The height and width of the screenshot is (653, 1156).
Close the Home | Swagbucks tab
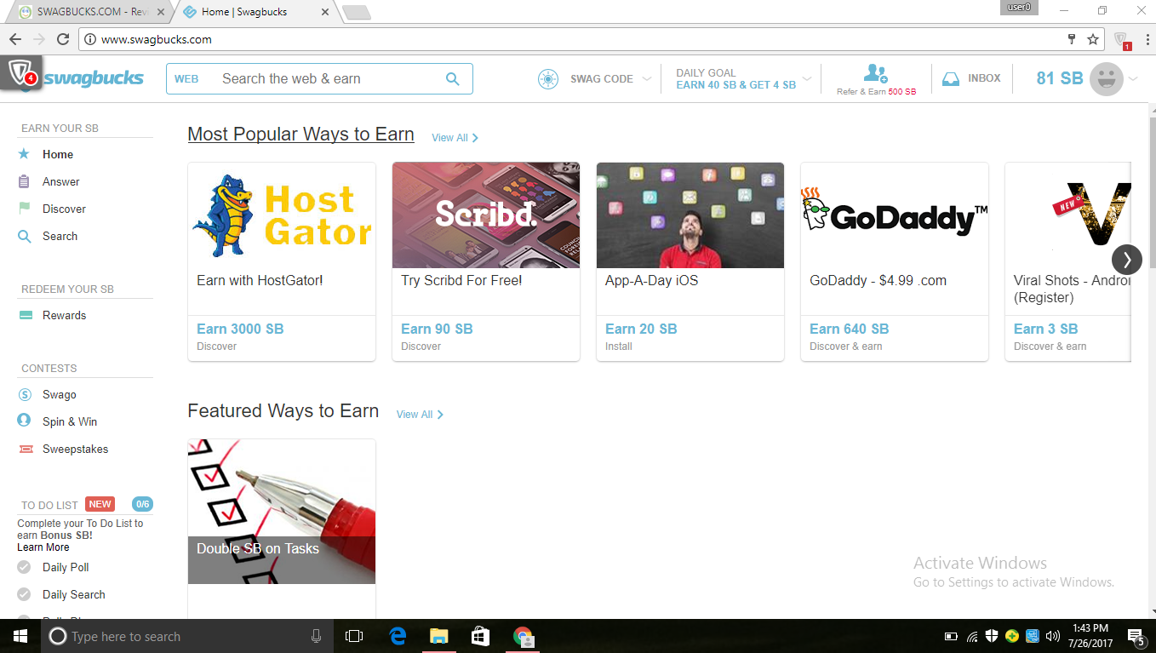(x=324, y=12)
